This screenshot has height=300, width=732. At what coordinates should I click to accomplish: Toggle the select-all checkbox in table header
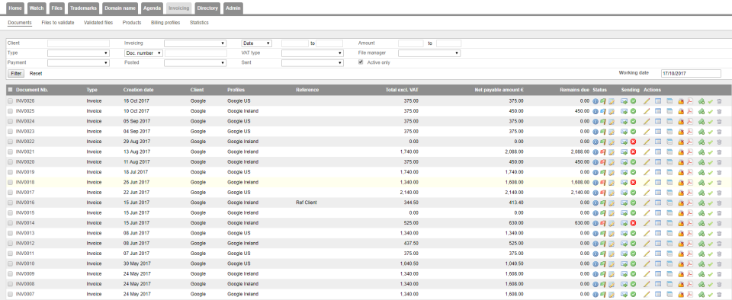click(x=10, y=89)
